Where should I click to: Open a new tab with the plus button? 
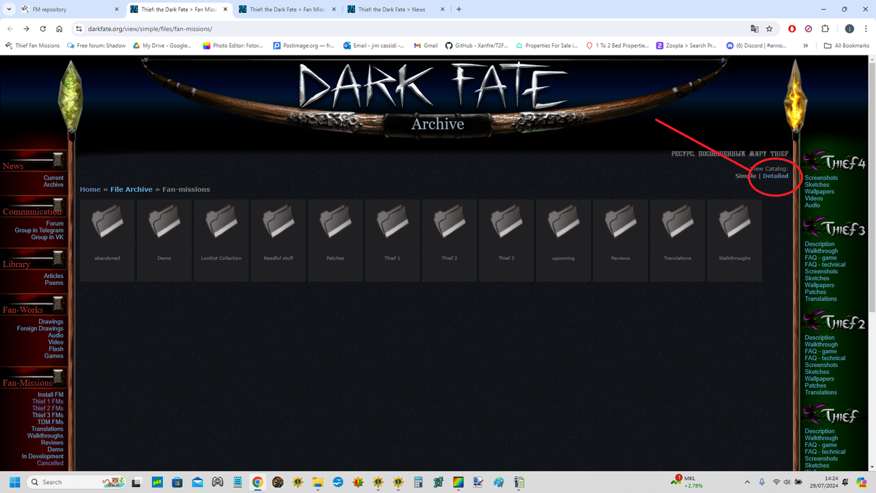click(x=459, y=10)
